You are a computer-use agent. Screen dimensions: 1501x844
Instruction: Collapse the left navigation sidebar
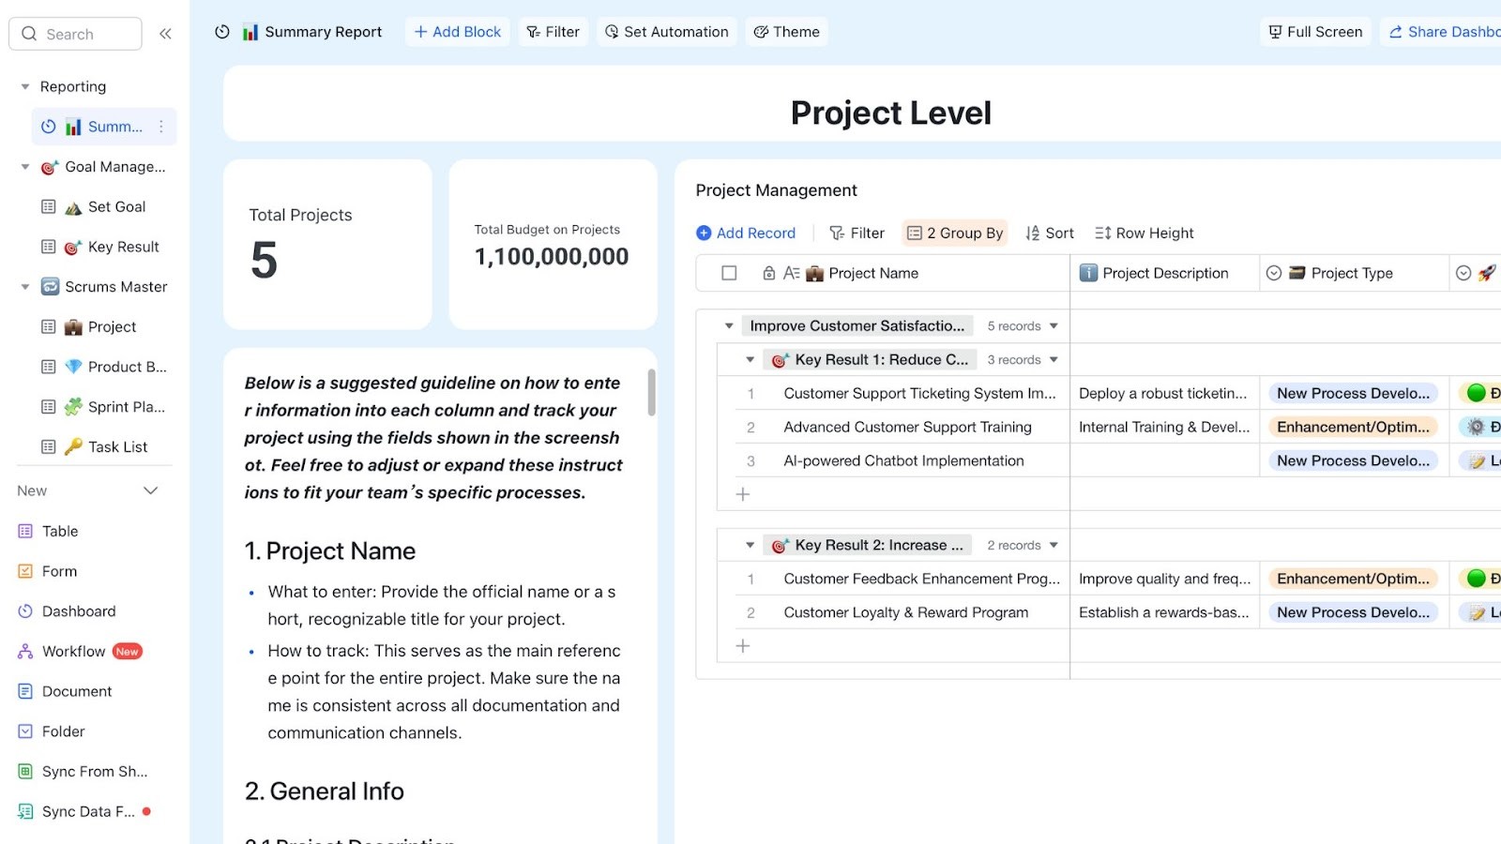[x=165, y=33]
